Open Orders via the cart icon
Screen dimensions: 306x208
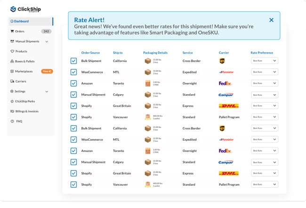point(12,31)
